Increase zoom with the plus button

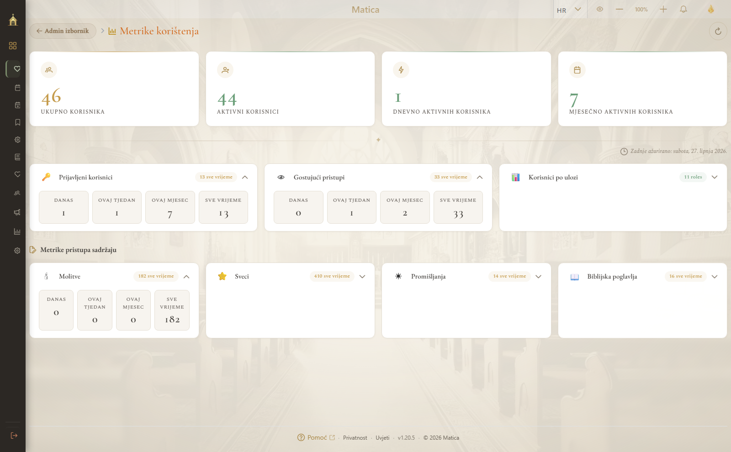pyautogui.click(x=663, y=9)
